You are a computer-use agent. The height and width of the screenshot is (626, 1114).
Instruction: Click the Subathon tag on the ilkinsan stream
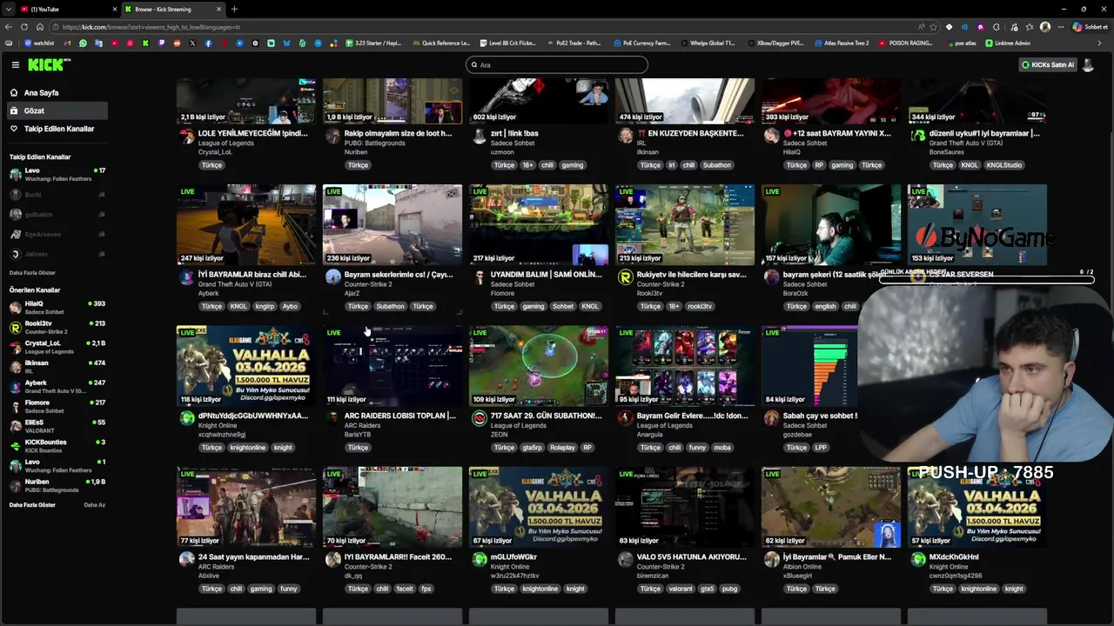(717, 165)
